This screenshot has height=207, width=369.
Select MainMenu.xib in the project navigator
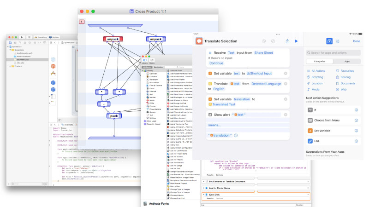[23, 59]
